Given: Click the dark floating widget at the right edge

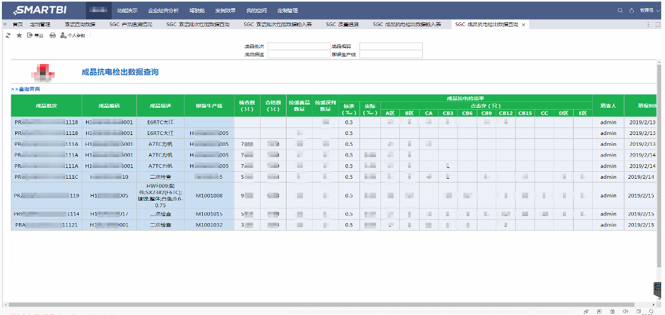Looking at the screenshot, I should (658, 291).
